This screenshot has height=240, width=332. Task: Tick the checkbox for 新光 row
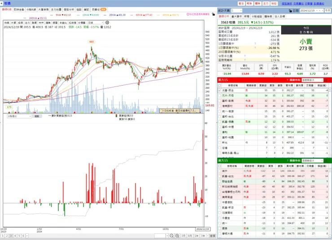click(219, 143)
